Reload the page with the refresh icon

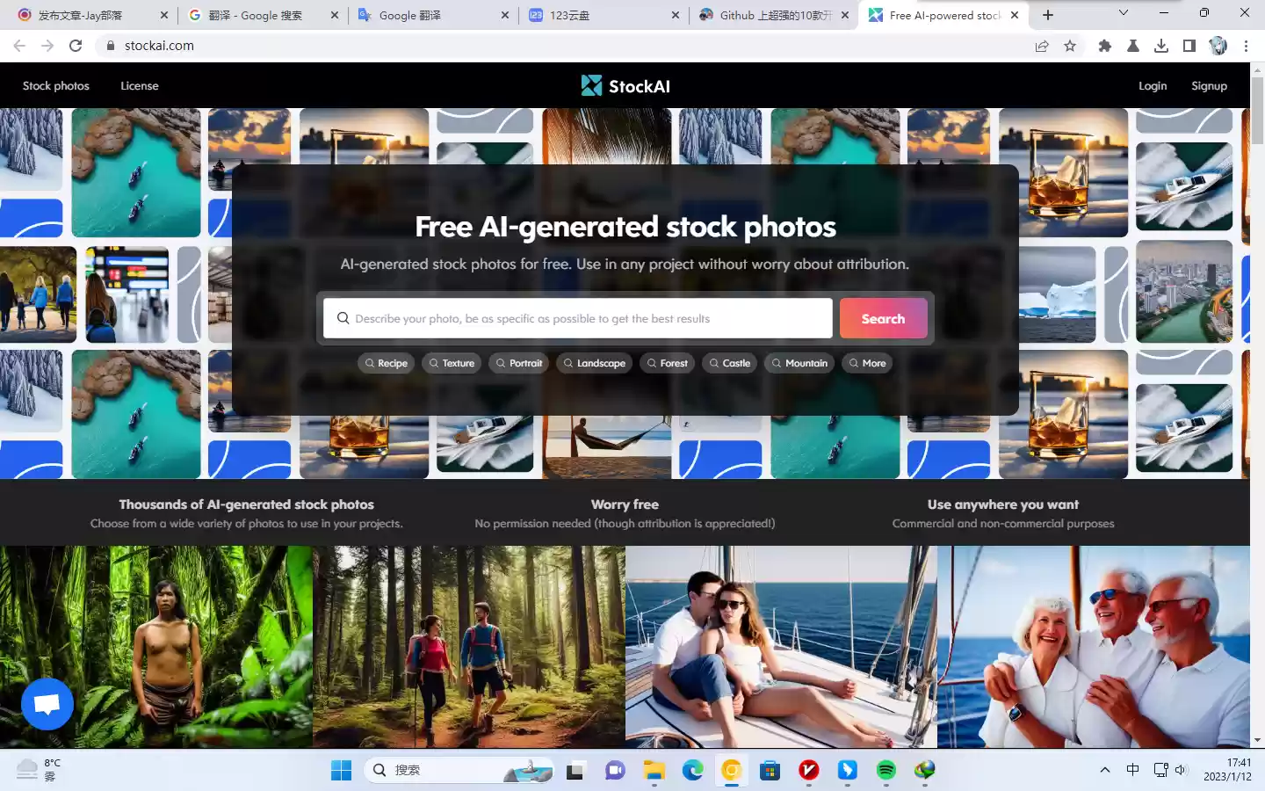pos(76,46)
